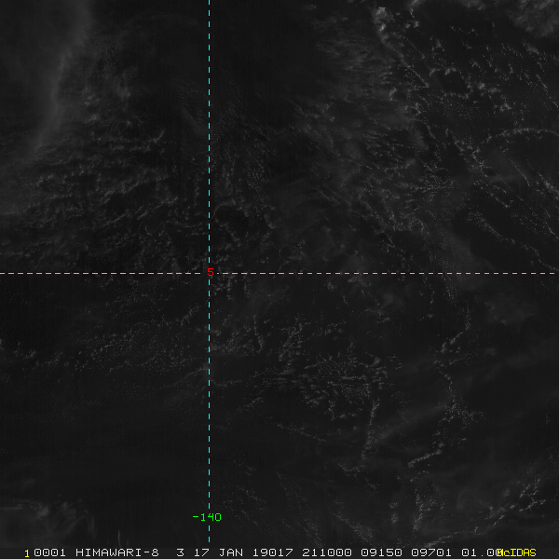Select the HIMAWARI-8 satellite name text
This screenshot has width=559, height=559.
pyautogui.click(x=117, y=552)
